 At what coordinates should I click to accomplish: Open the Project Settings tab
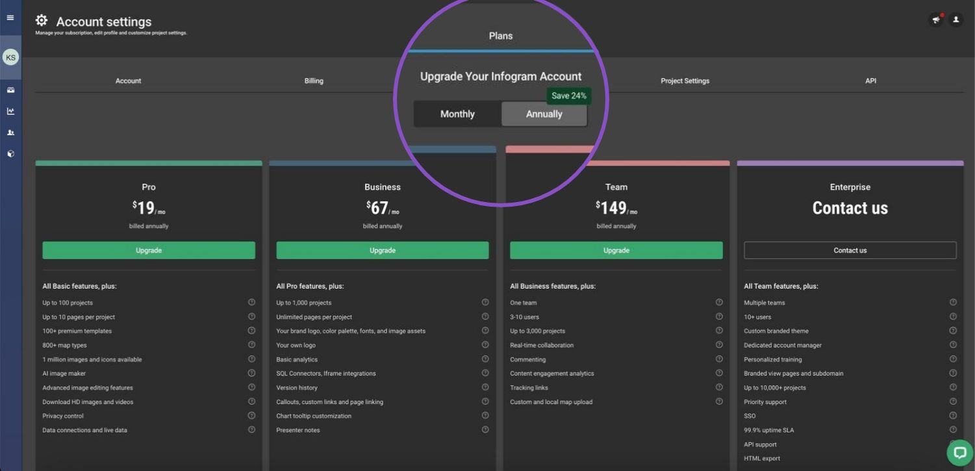(x=685, y=81)
